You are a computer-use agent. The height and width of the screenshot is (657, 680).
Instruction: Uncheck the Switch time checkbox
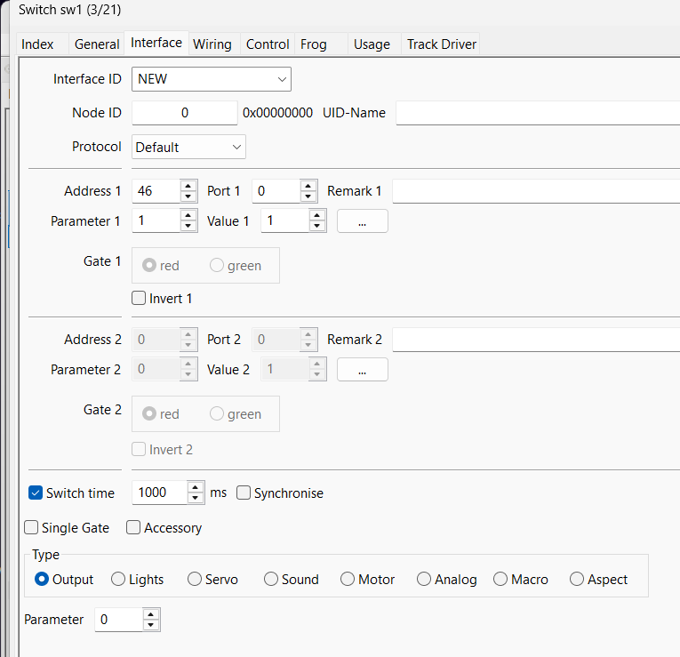point(36,493)
